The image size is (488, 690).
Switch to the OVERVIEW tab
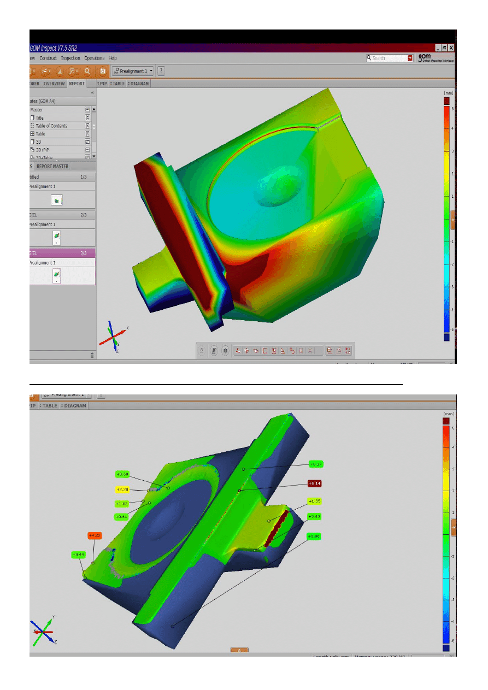pyautogui.click(x=54, y=84)
